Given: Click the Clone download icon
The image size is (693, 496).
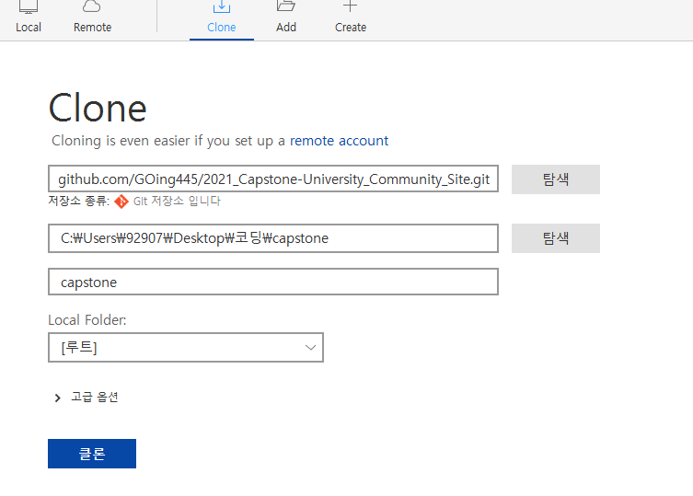Looking at the screenshot, I should 222,6.
